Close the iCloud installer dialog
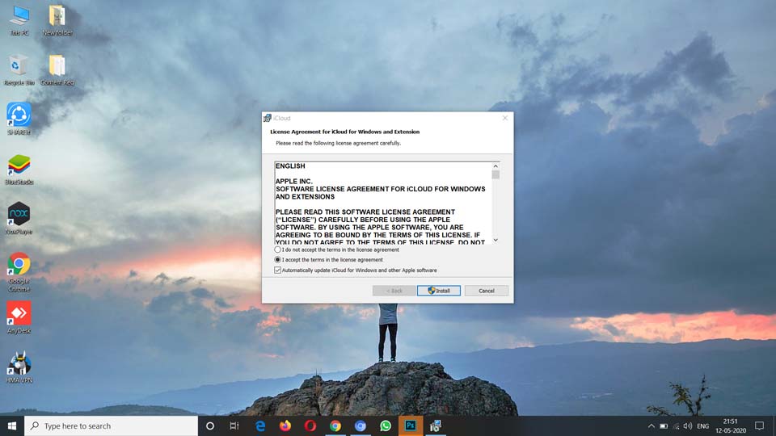Viewport: 776px width, 436px height. (x=504, y=118)
